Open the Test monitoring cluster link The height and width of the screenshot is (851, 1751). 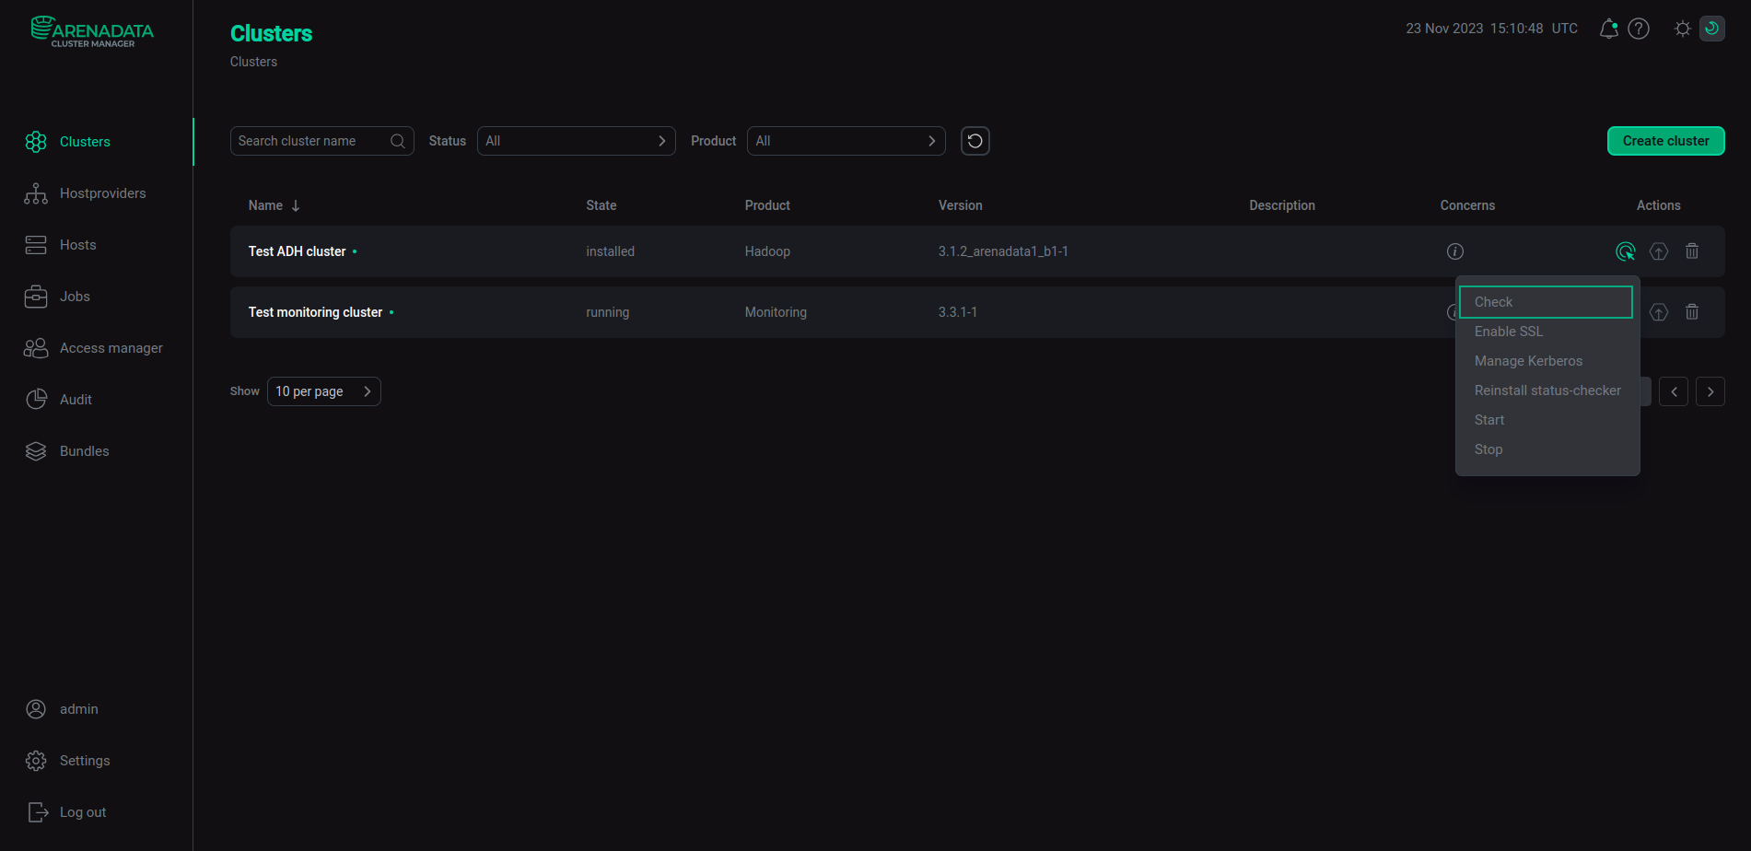click(315, 312)
